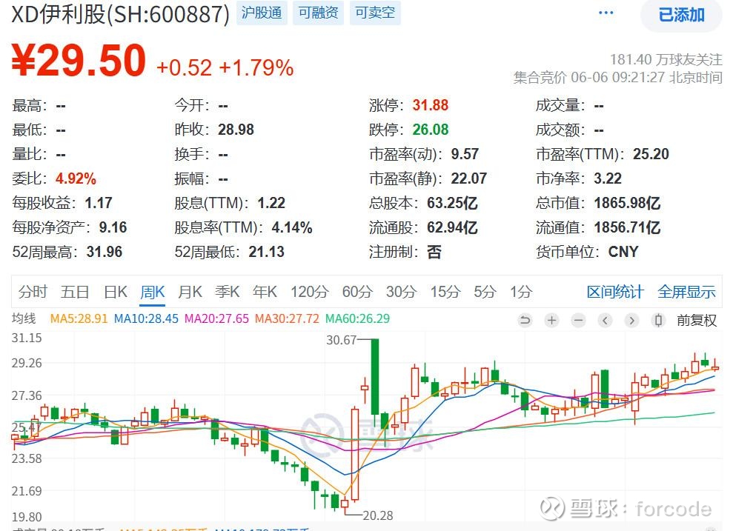This screenshot has height=531, width=733.
Task: Click the MA60:26.29 moving average label
Action: pyautogui.click(x=358, y=318)
